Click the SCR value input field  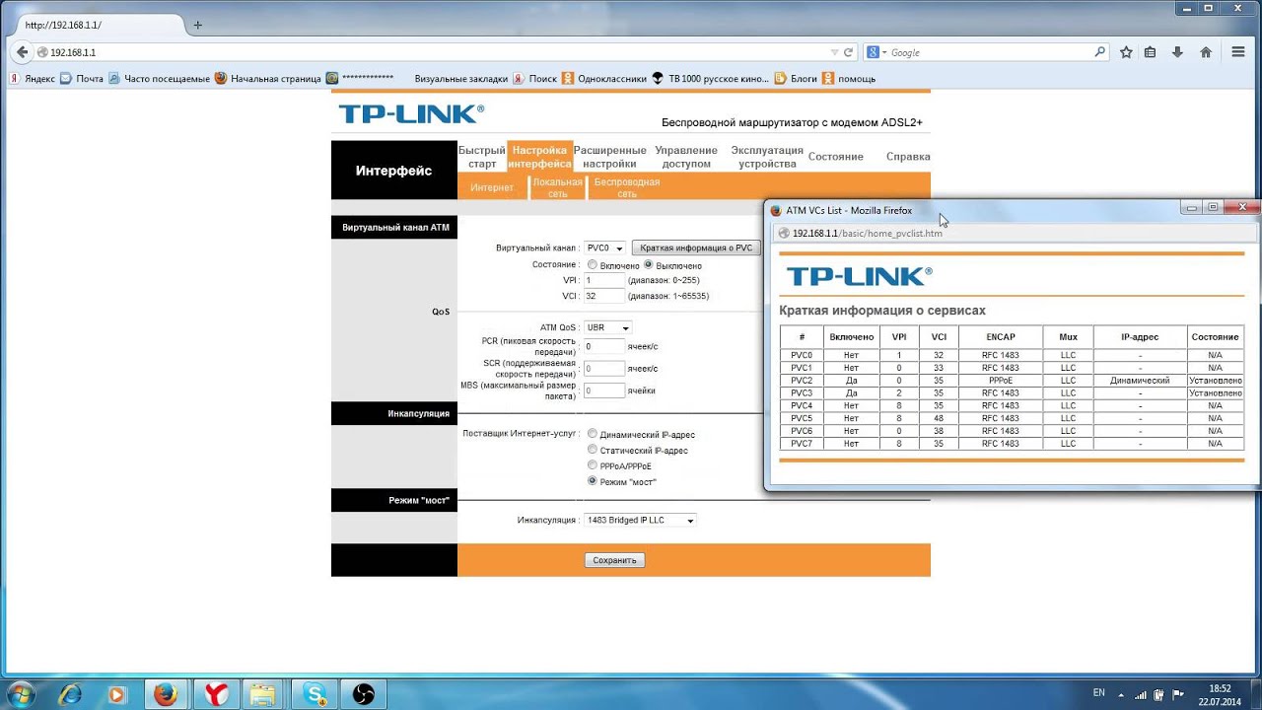604,369
